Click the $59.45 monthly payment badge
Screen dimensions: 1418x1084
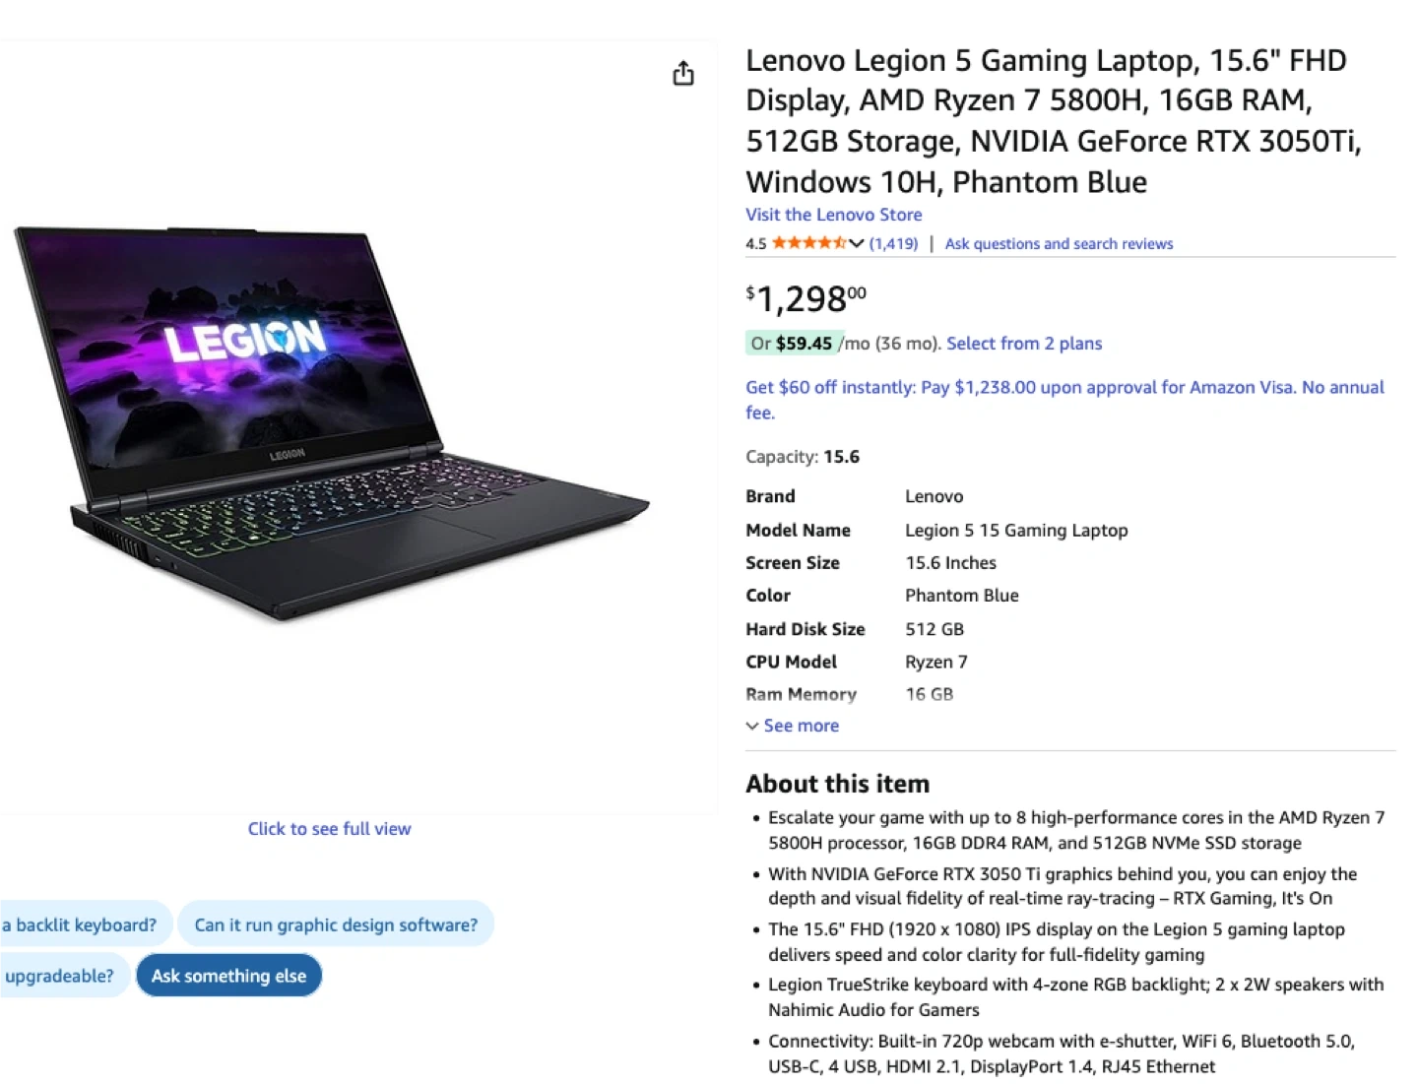795,344
